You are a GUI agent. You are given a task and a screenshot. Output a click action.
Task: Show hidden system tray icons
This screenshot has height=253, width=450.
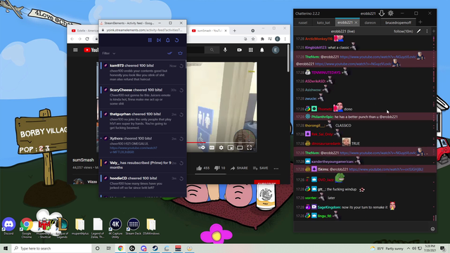(x=409, y=248)
